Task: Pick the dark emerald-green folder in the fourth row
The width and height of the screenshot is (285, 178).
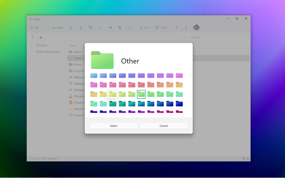Action: 113,104
